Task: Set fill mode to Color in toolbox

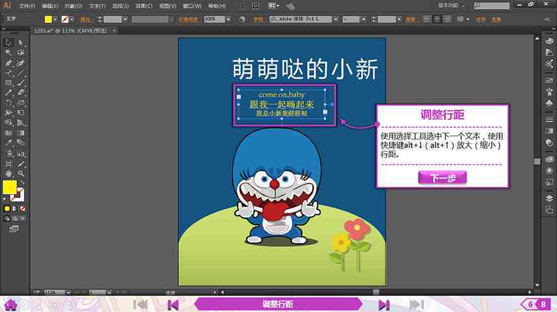Action: click(7, 209)
